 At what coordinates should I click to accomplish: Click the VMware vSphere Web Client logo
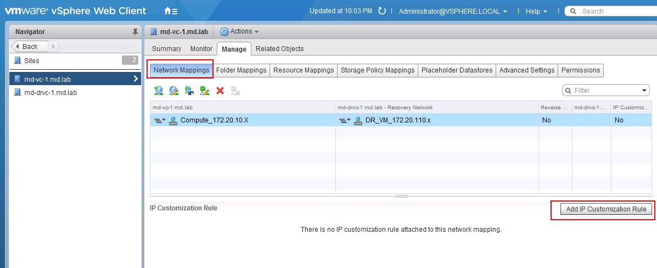(x=75, y=11)
